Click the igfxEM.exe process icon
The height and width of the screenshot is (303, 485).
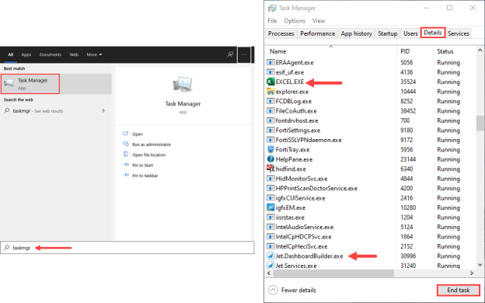[x=270, y=207]
